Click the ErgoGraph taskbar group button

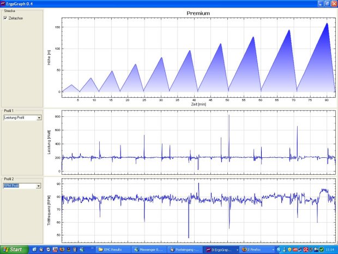click(x=222, y=250)
